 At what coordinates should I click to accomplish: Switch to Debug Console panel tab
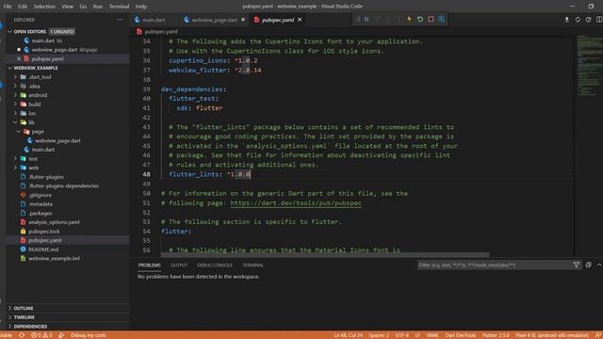point(215,266)
